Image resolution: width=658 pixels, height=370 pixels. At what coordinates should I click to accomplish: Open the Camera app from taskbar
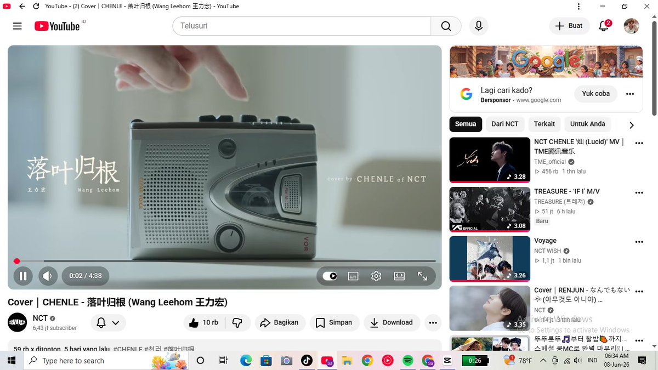coord(286,360)
